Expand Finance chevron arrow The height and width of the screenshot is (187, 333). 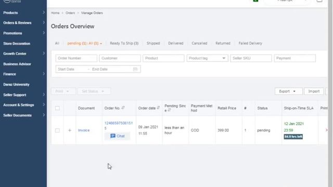click(44, 74)
